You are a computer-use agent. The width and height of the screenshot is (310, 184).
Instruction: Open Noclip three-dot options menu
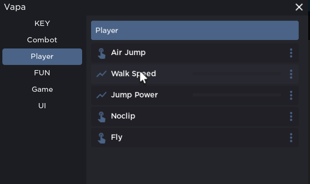coord(291,117)
